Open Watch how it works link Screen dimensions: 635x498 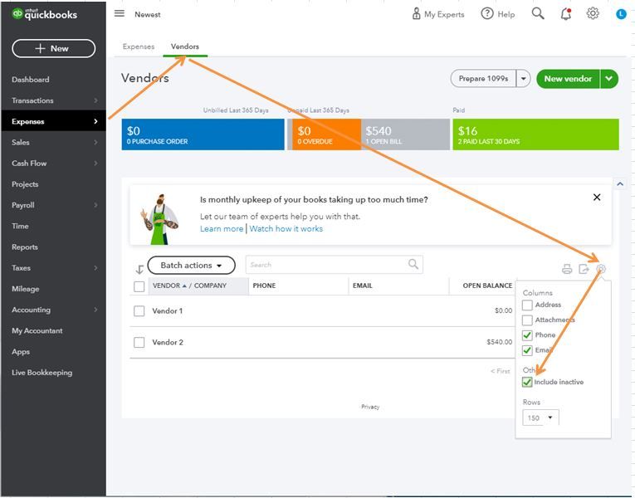pyautogui.click(x=286, y=229)
